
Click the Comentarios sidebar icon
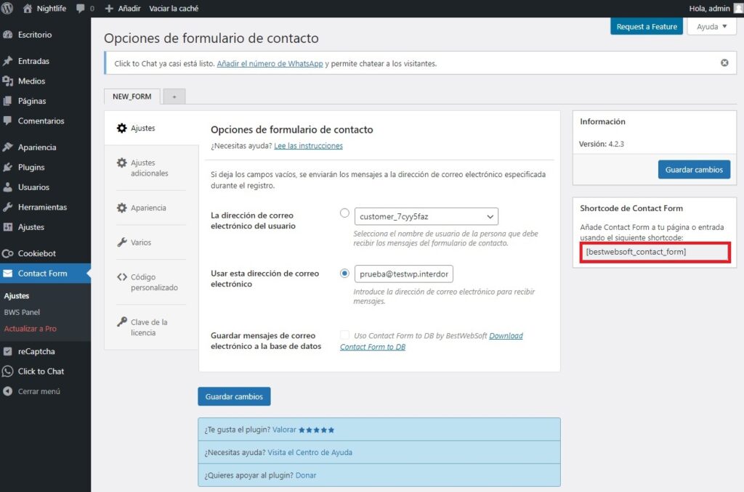[7, 120]
